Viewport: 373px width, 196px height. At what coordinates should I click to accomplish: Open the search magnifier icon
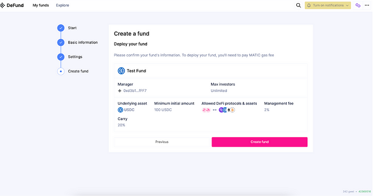click(x=298, y=5)
